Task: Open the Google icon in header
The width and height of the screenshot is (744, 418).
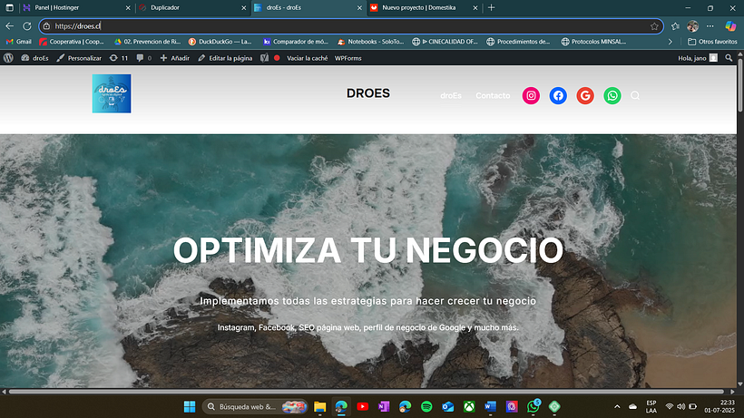Action: 585,95
